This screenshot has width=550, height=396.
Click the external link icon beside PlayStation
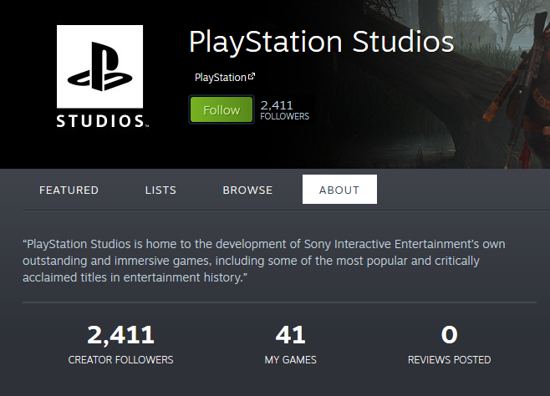click(x=252, y=76)
